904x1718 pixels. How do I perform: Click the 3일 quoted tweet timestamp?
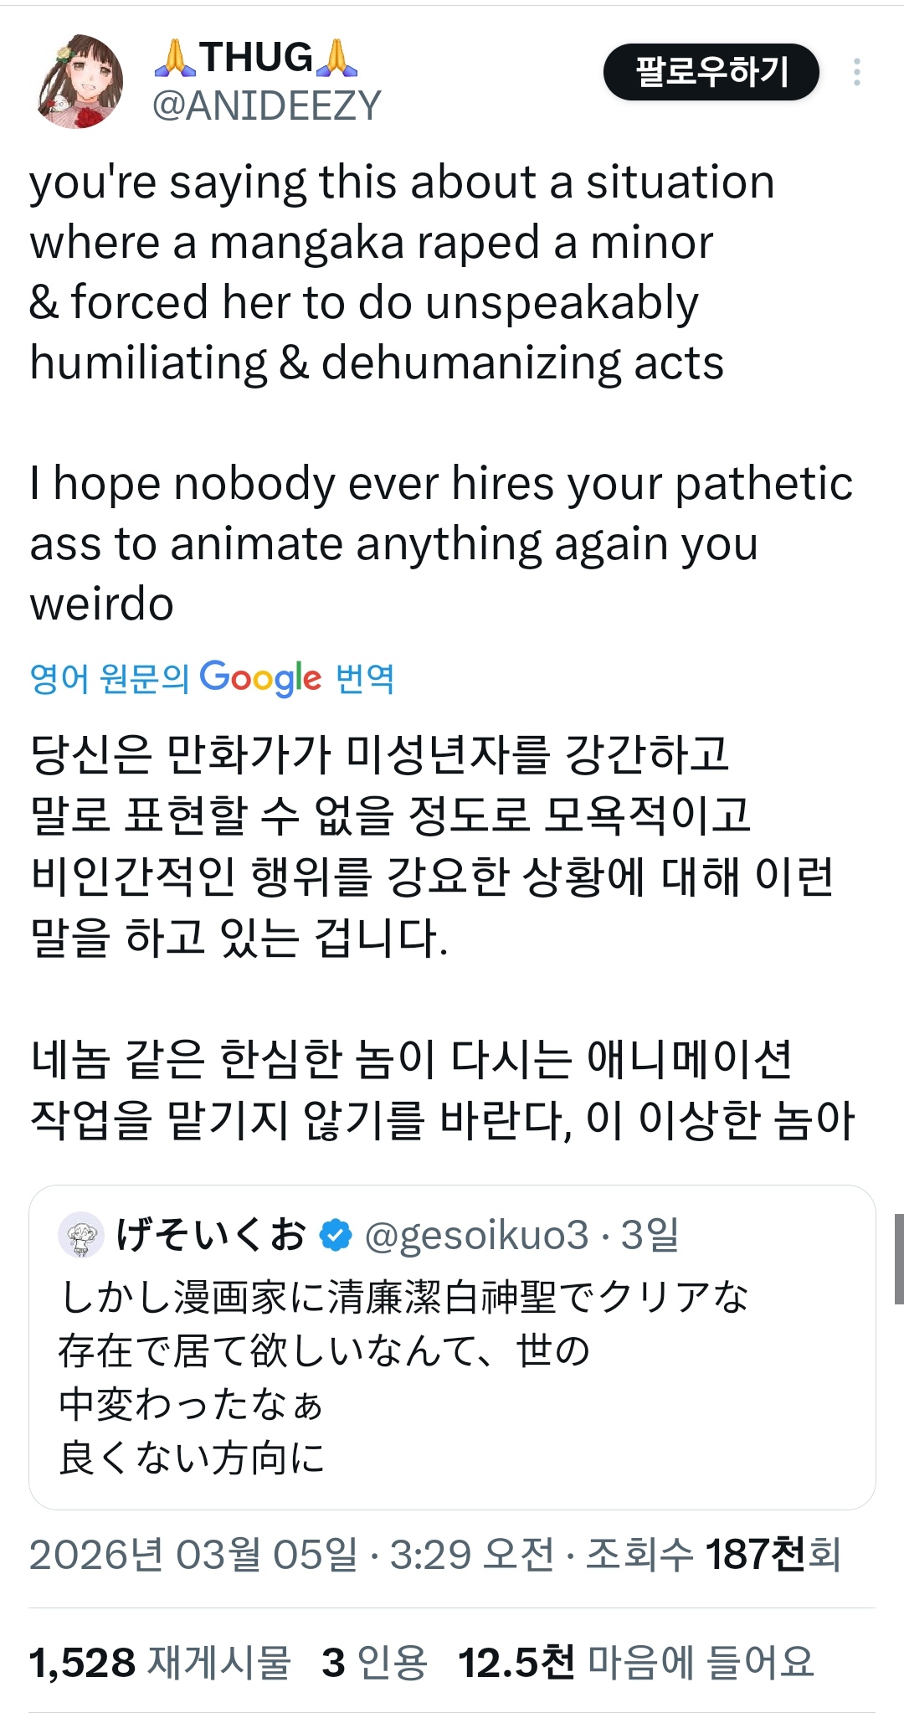pos(650,1236)
